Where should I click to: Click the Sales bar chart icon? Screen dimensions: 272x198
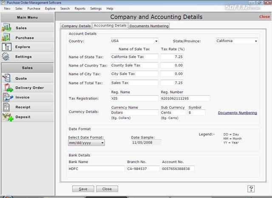tap(6, 28)
